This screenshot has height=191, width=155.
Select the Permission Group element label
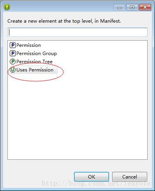37,54
